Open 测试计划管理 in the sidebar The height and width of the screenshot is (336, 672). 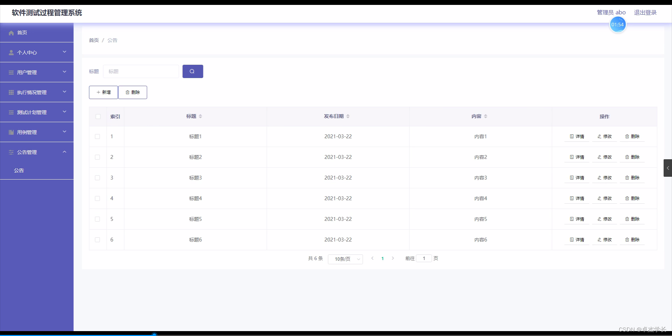coord(37,112)
